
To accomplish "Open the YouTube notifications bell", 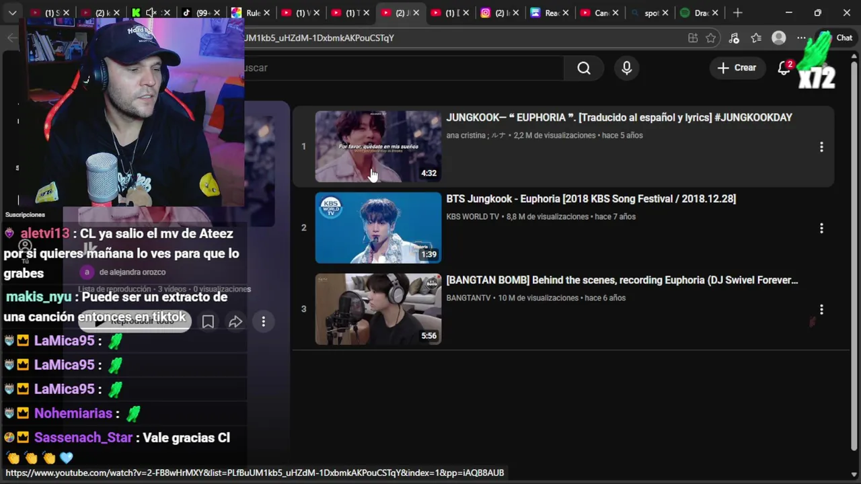I will click(x=784, y=68).
